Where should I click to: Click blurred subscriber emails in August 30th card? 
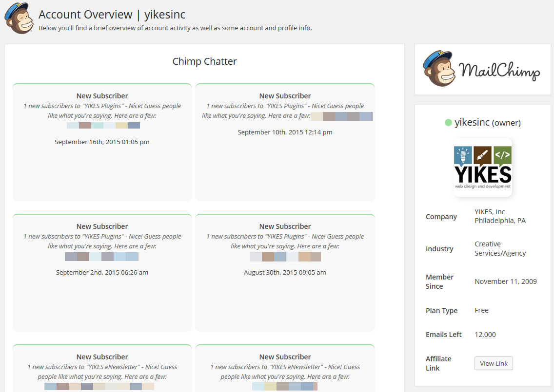285,257
